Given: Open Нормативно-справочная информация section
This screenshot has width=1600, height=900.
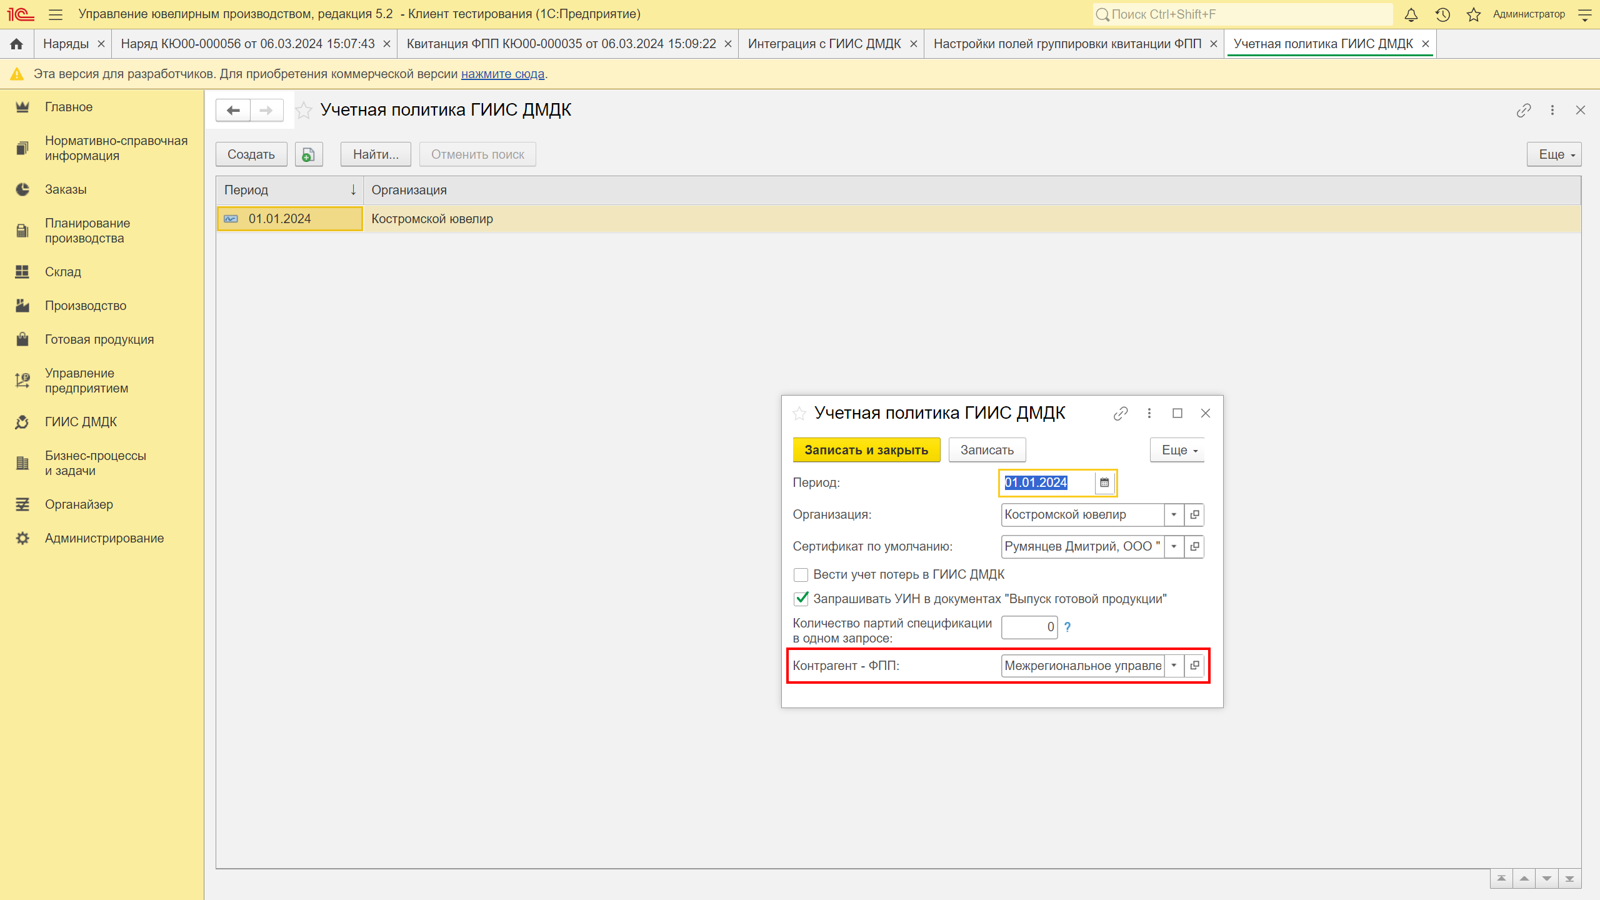Looking at the screenshot, I should pyautogui.click(x=102, y=148).
